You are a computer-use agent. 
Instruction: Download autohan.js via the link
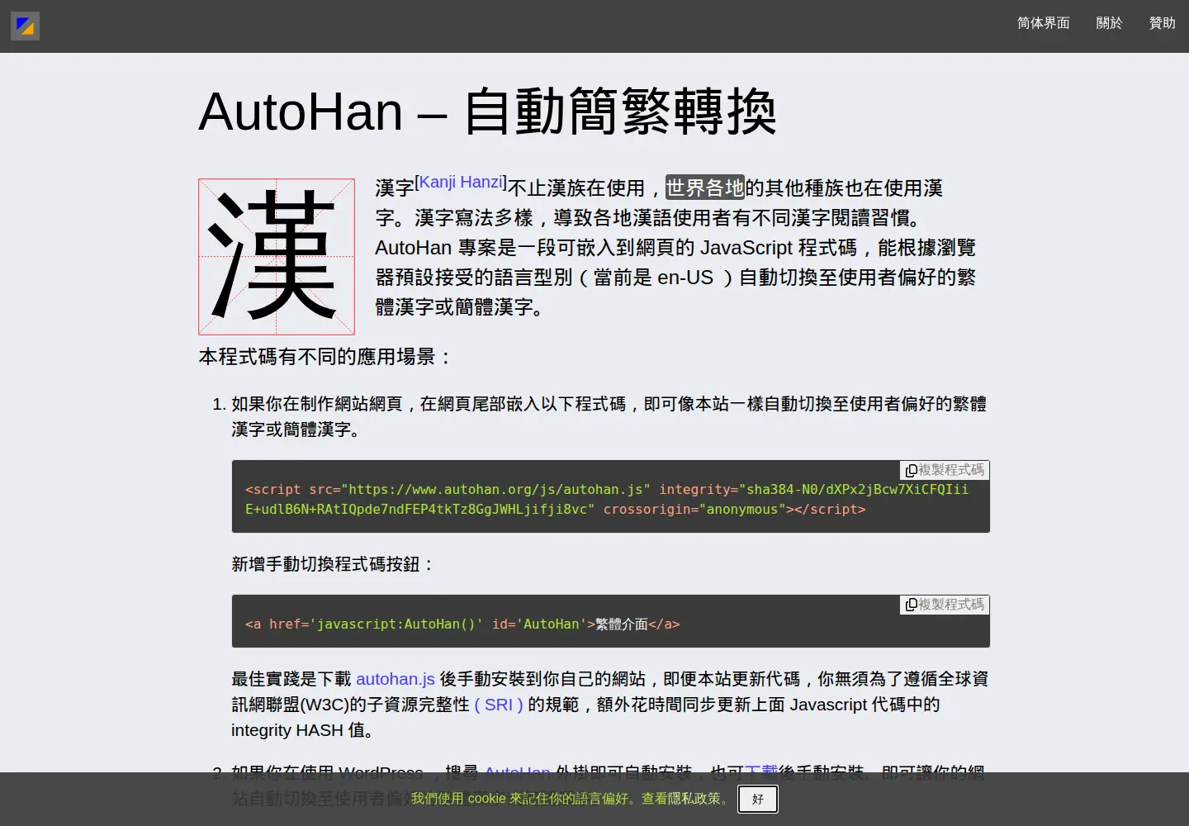(396, 679)
